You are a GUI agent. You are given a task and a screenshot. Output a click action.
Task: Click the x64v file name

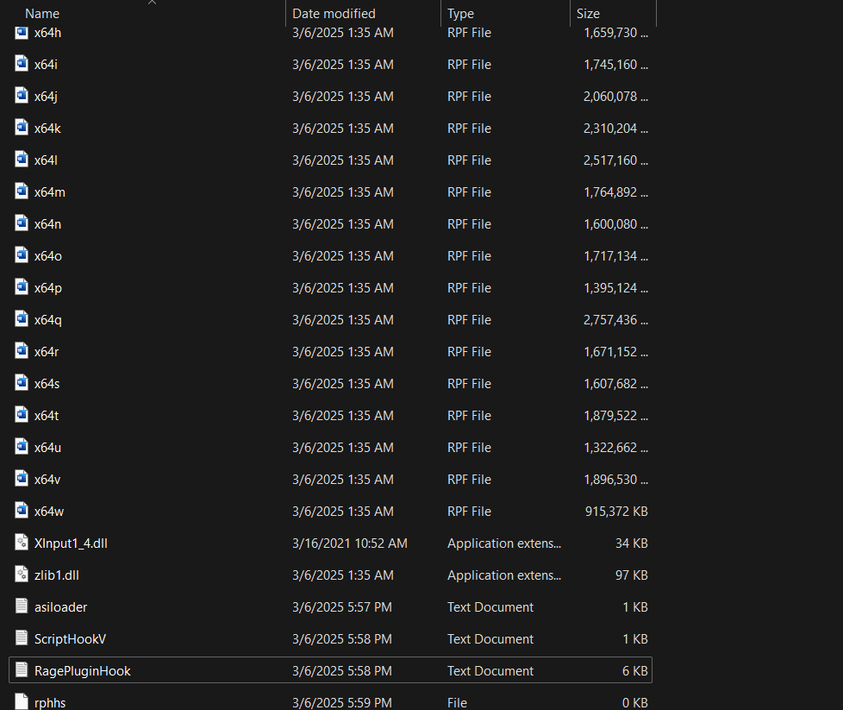(47, 480)
